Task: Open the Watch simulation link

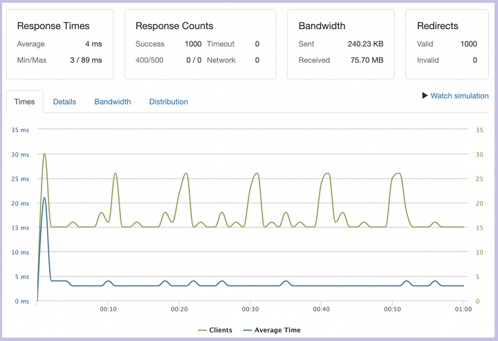Action: click(x=459, y=95)
